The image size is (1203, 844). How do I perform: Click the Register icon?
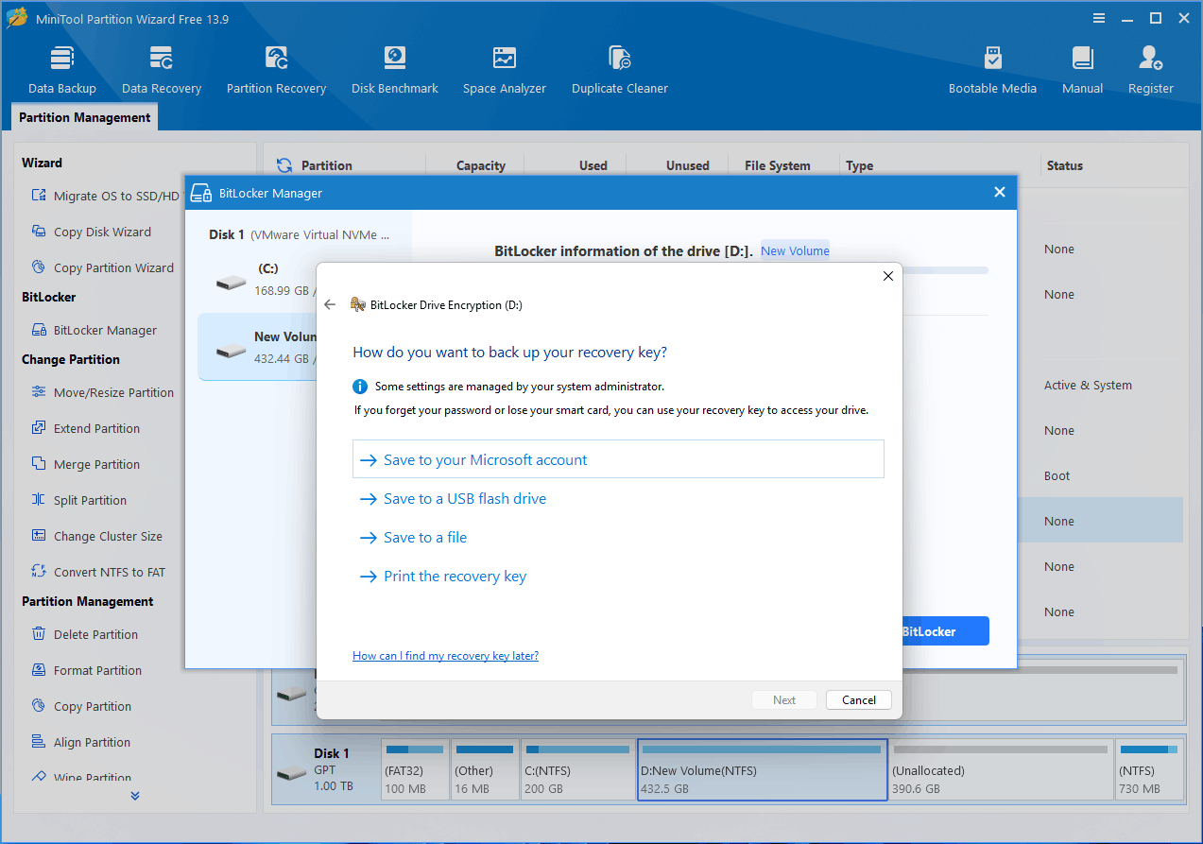coord(1150,59)
